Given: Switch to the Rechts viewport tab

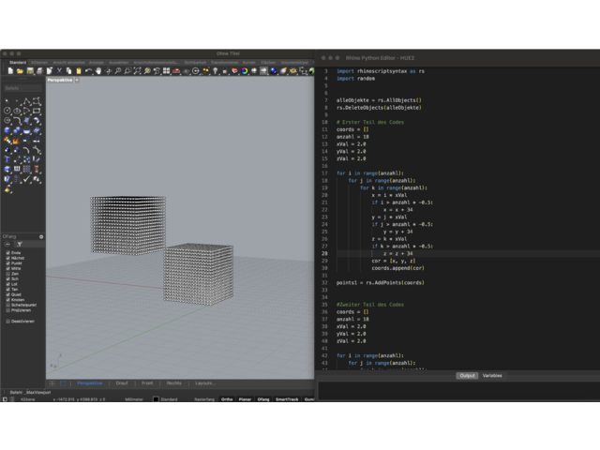Looking at the screenshot, I should (174, 383).
